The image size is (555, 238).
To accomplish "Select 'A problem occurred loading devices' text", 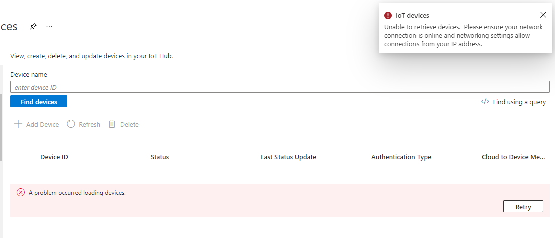I will (77, 193).
